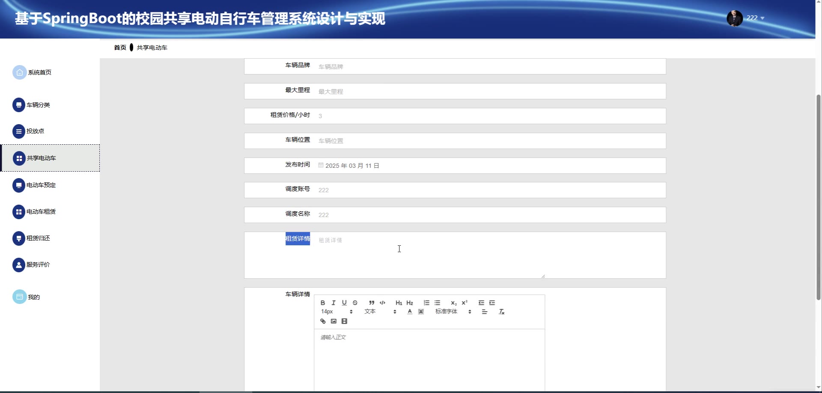Open the text color picker
This screenshot has height=393, width=822.
pyautogui.click(x=410, y=312)
